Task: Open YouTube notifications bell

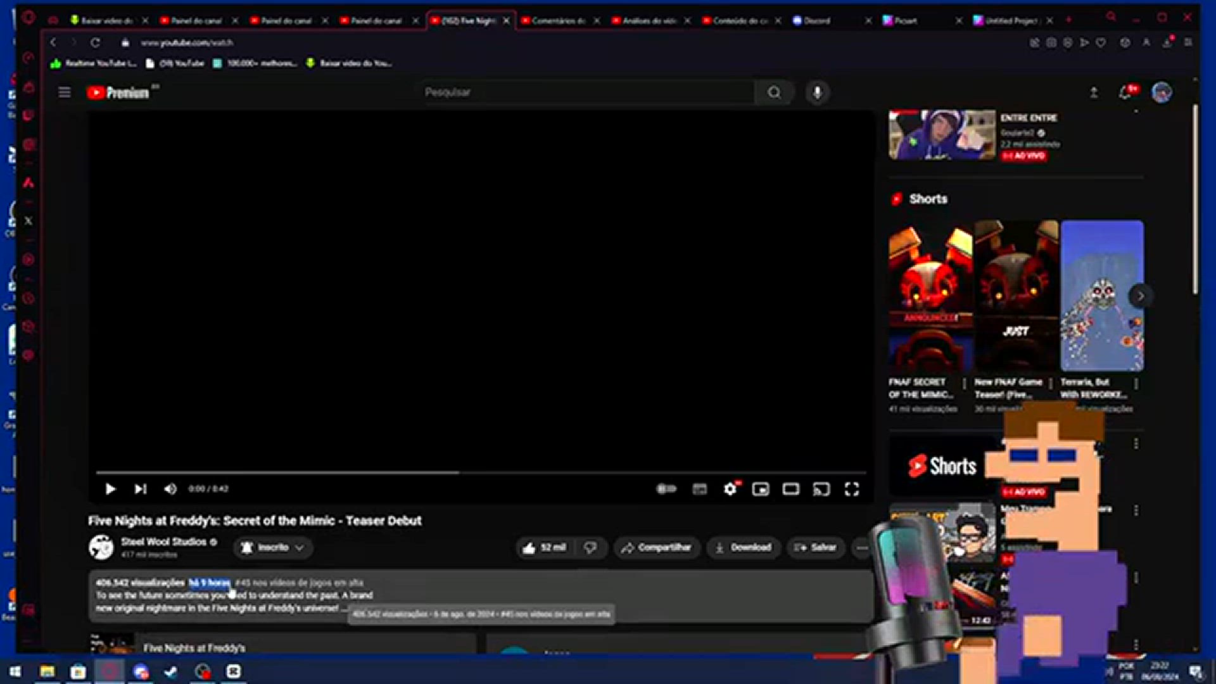Action: pyautogui.click(x=1125, y=92)
